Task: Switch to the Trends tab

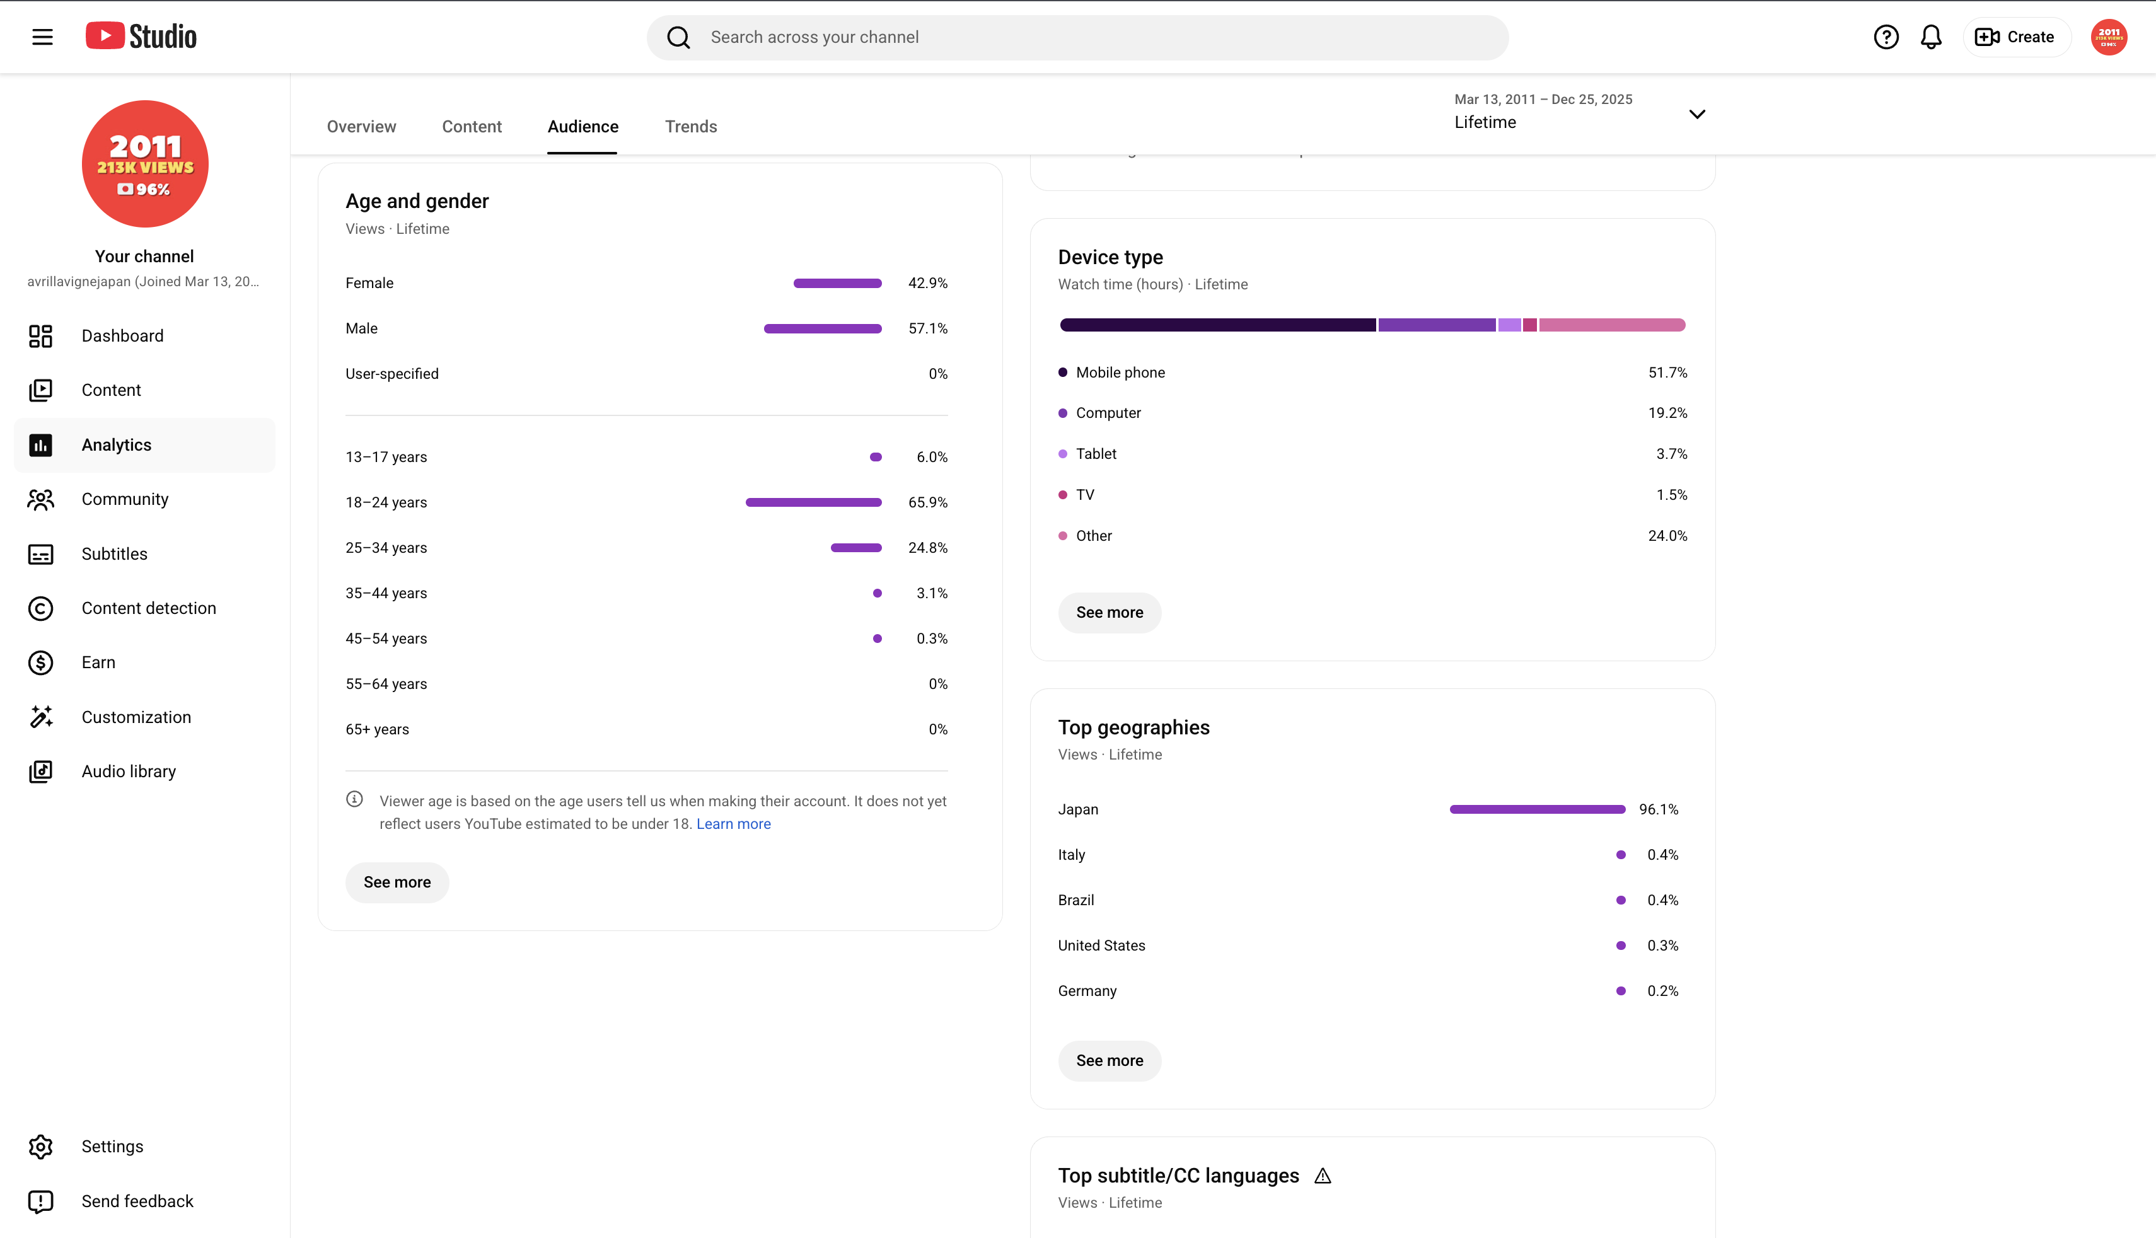Action: point(690,127)
